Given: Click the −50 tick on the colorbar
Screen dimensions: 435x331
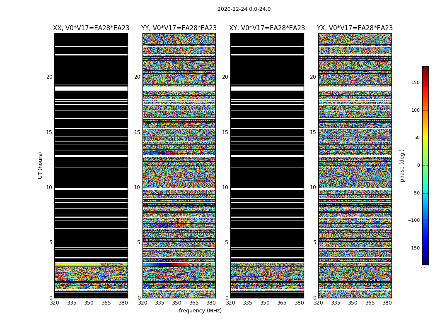Looking at the screenshot, I should [415, 193].
